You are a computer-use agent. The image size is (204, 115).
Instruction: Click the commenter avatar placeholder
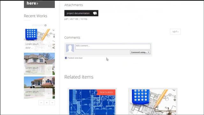click(x=70, y=48)
